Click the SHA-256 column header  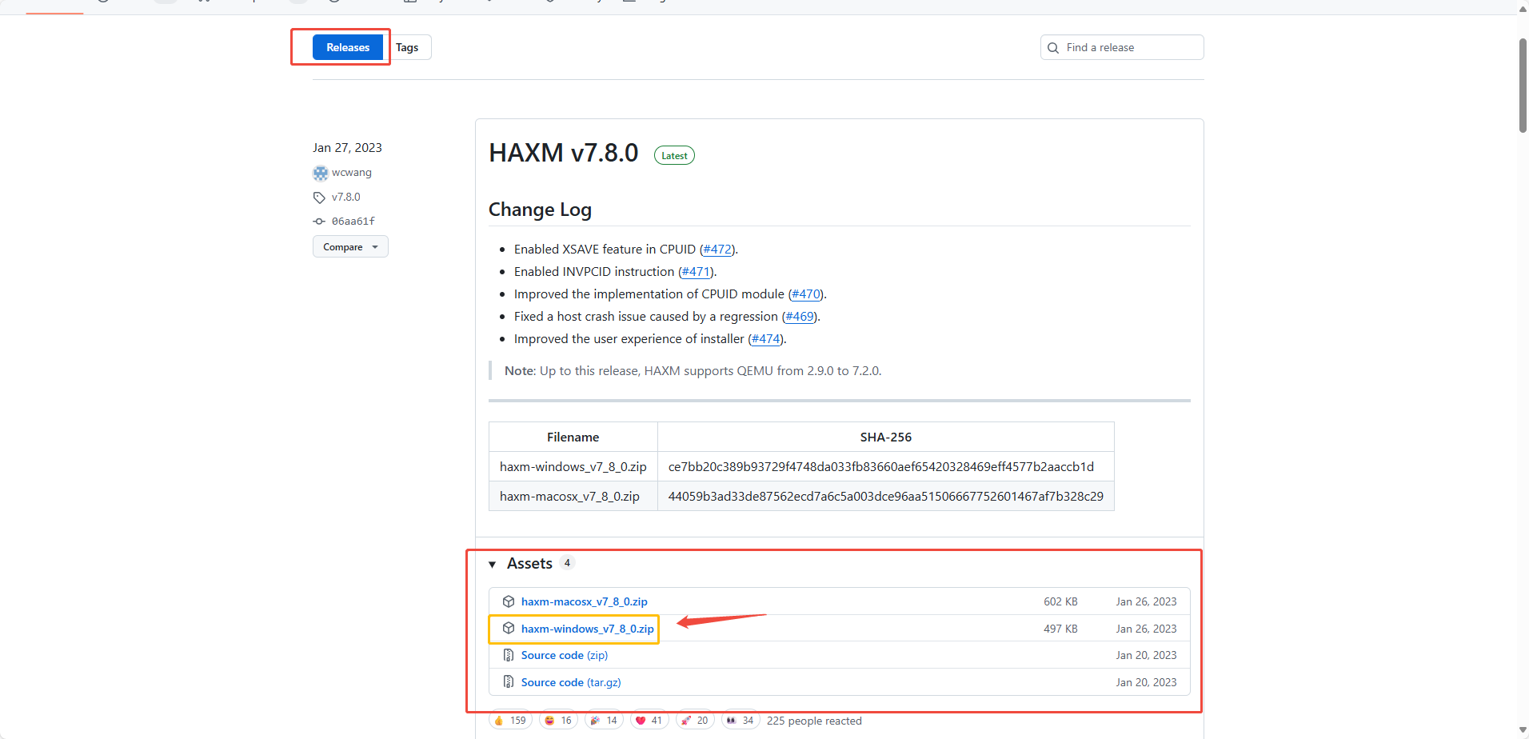tap(886, 437)
